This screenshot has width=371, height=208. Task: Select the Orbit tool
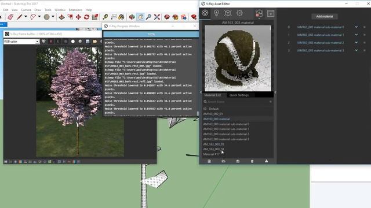[132, 17]
